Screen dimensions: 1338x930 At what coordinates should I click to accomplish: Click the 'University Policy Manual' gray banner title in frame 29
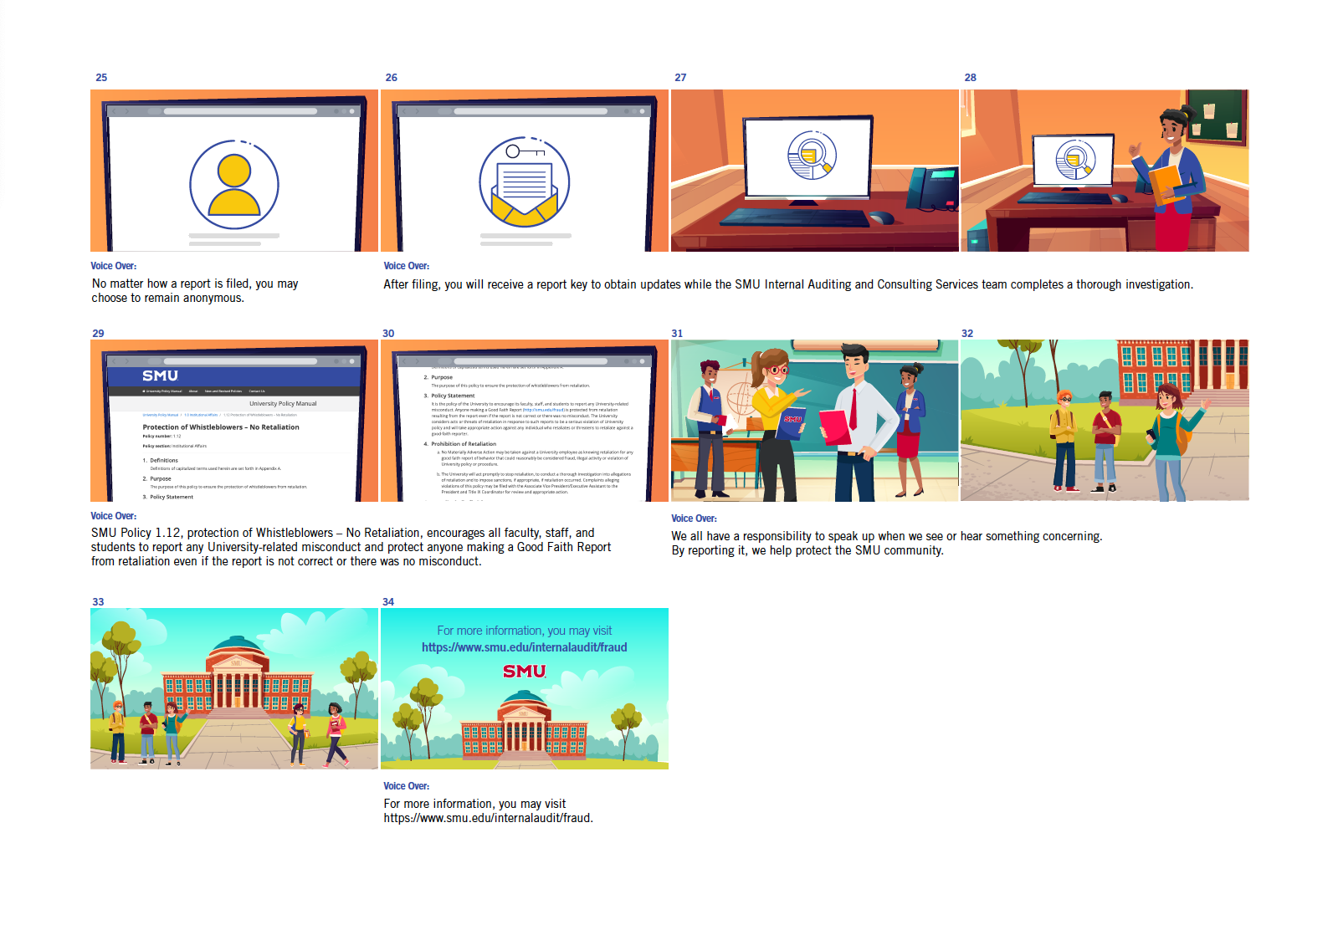tap(283, 404)
